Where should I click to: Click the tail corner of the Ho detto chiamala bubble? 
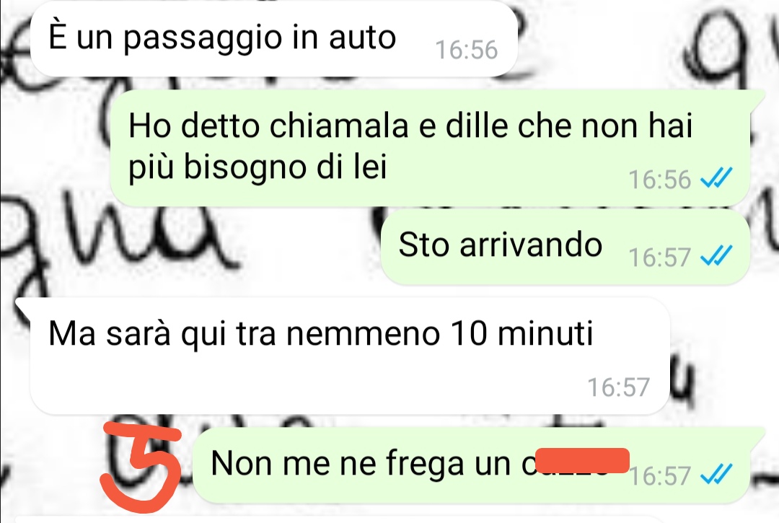757,98
